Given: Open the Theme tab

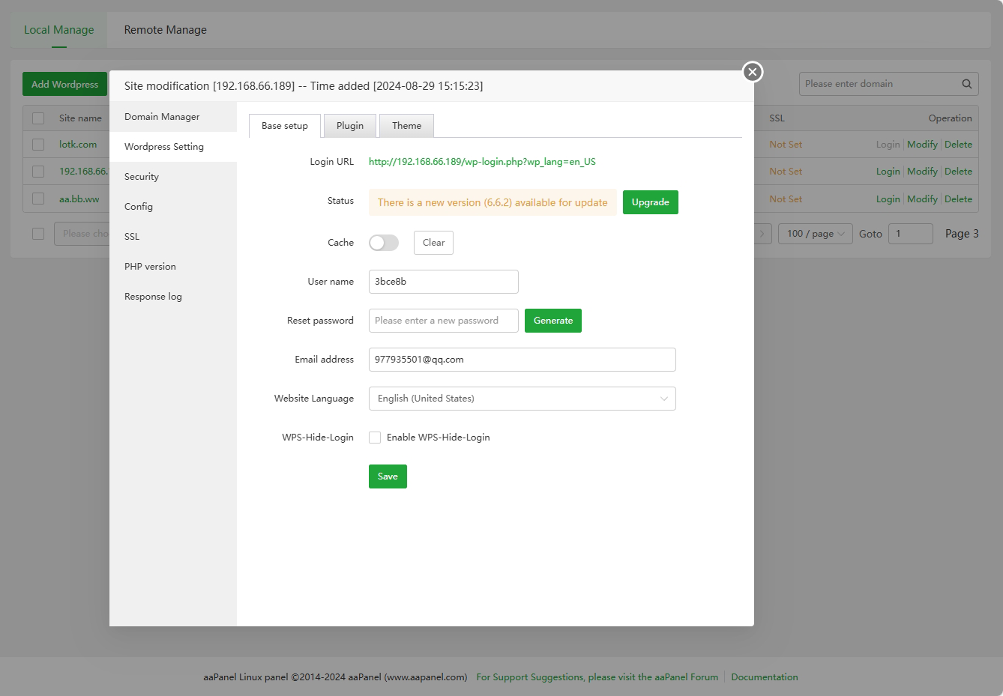Looking at the screenshot, I should (x=406, y=126).
